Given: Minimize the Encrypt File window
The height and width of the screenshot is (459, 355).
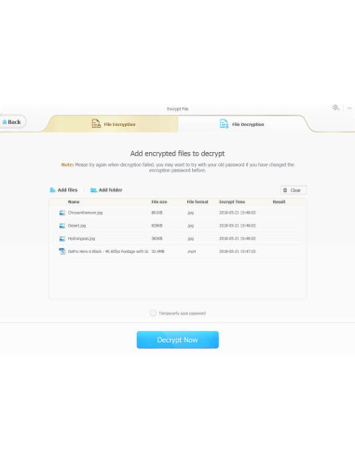Looking at the screenshot, I should pos(349,108).
